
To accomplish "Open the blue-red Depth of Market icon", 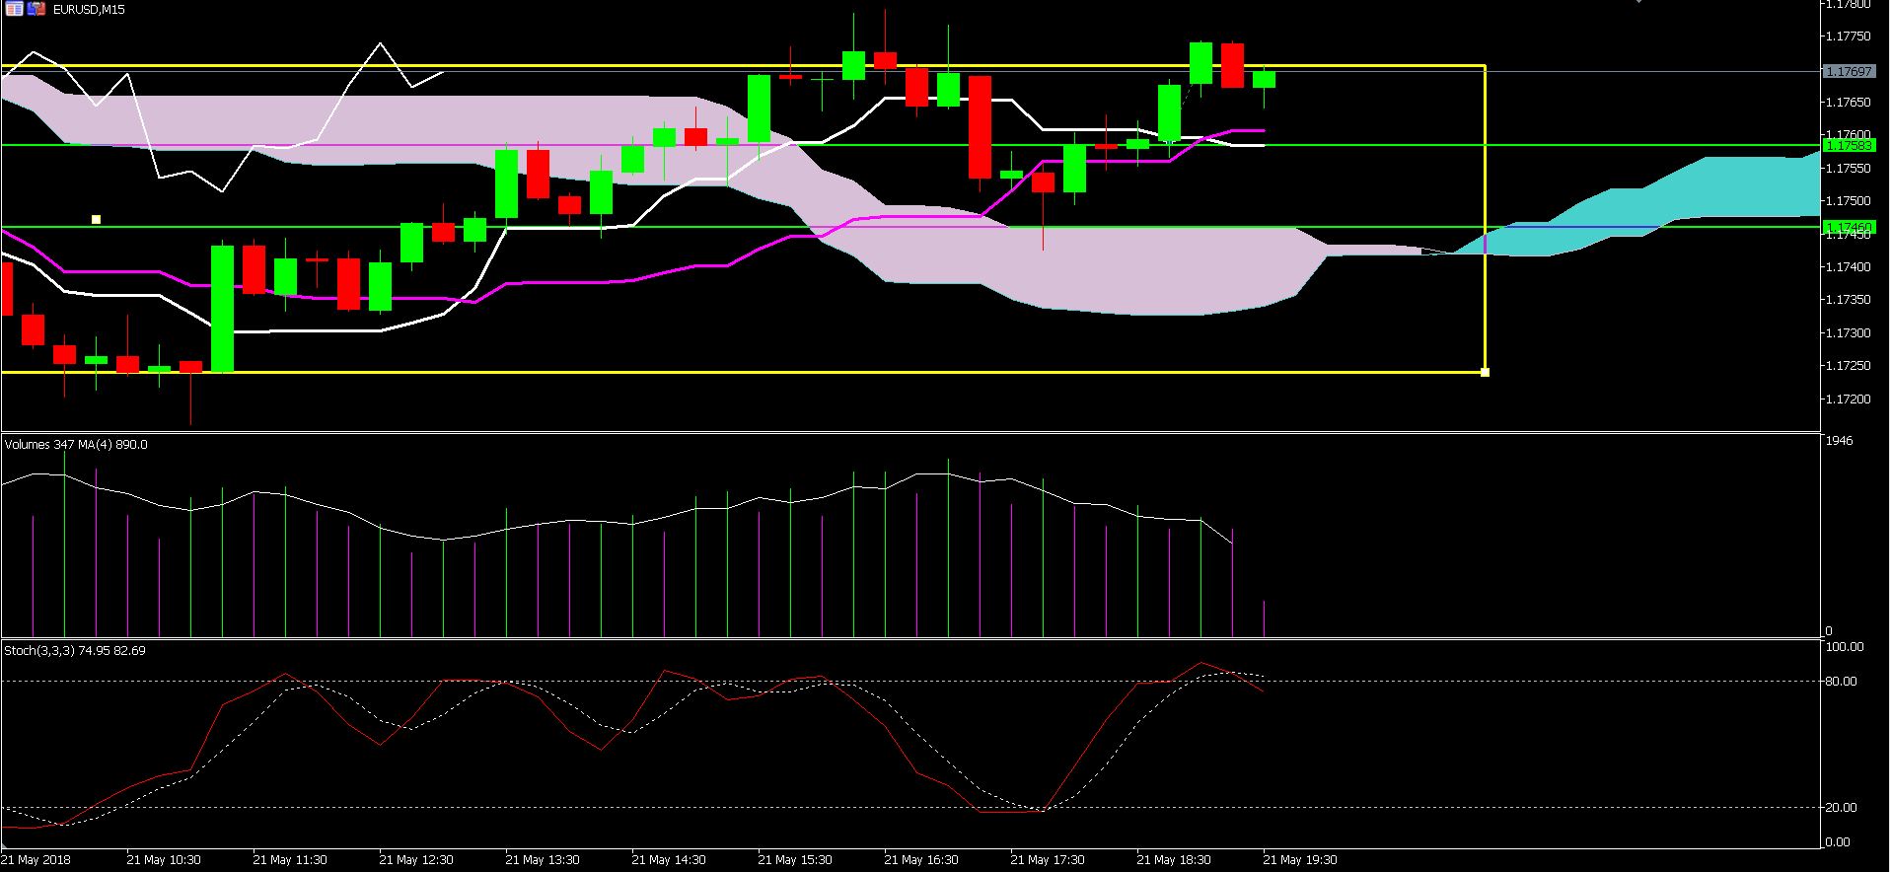I will coord(36,9).
